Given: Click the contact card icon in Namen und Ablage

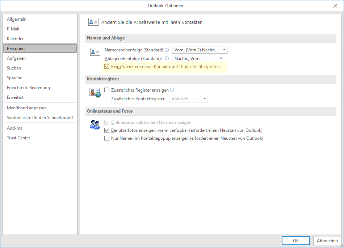Looking at the screenshot, I should (95, 52).
